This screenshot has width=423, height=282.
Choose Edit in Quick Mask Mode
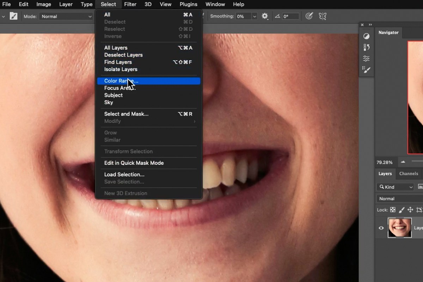tap(148, 163)
